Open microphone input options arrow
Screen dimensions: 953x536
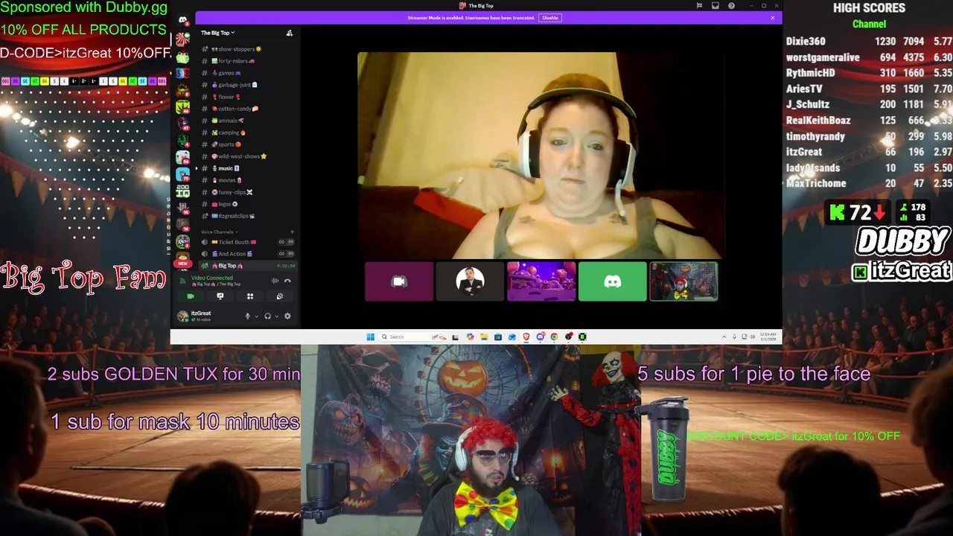[256, 316]
